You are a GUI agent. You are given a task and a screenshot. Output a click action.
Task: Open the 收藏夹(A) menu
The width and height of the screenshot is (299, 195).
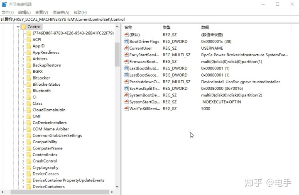point(61,12)
